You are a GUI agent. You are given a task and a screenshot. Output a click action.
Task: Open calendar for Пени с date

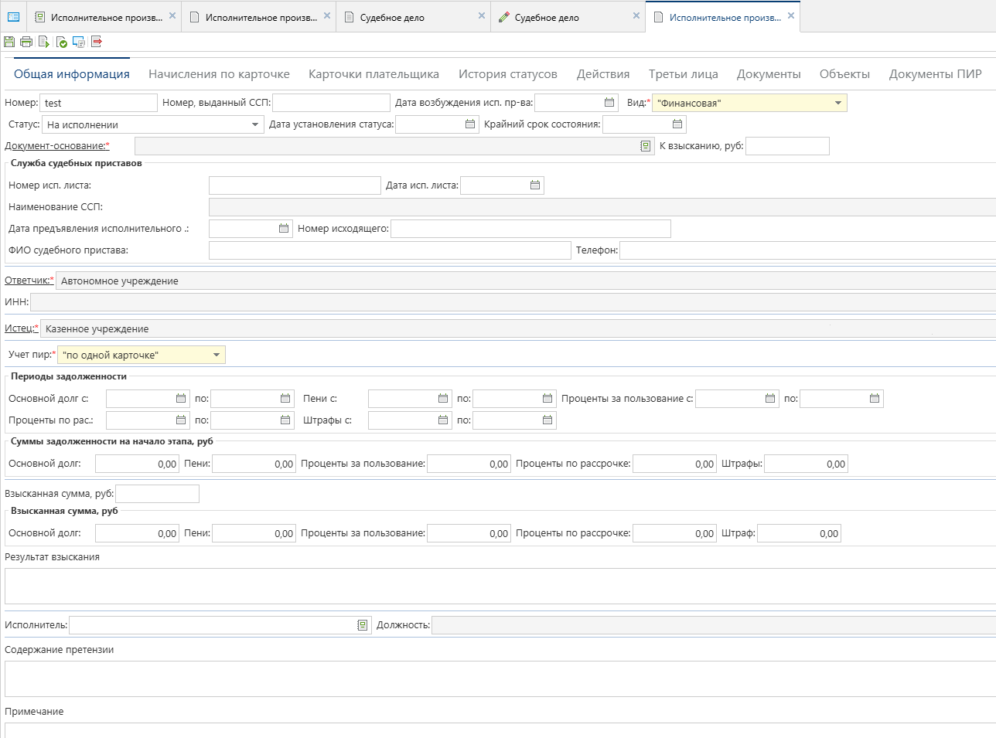point(443,399)
